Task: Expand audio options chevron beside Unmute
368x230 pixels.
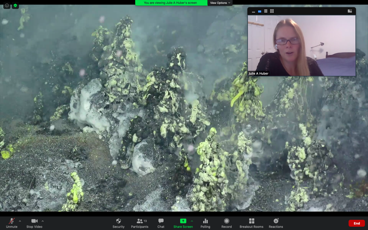Action: pyautogui.click(x=20, y=221)
